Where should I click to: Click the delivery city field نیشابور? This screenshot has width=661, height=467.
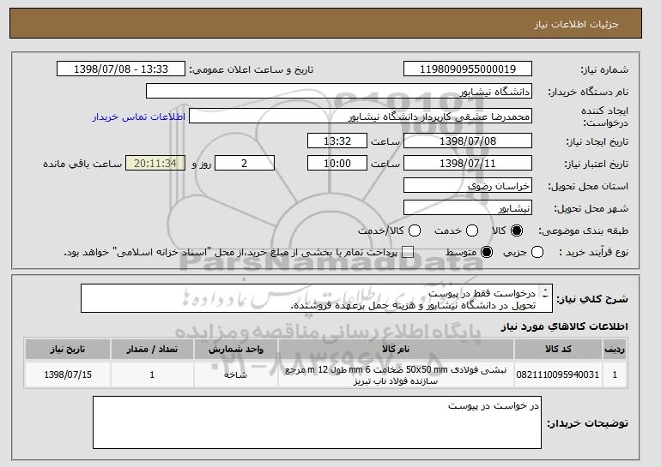468,208
